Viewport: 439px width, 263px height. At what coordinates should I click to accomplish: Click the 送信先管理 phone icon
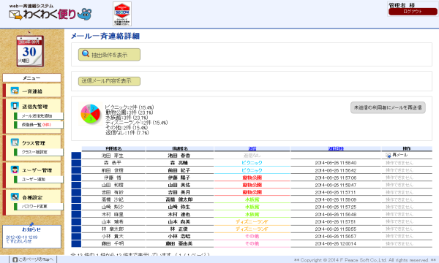pyautogui.click(x=15, y=106)
